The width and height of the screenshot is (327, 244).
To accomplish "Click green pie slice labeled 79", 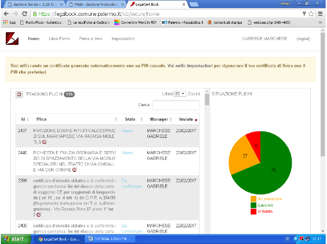I will coord(273,170).
